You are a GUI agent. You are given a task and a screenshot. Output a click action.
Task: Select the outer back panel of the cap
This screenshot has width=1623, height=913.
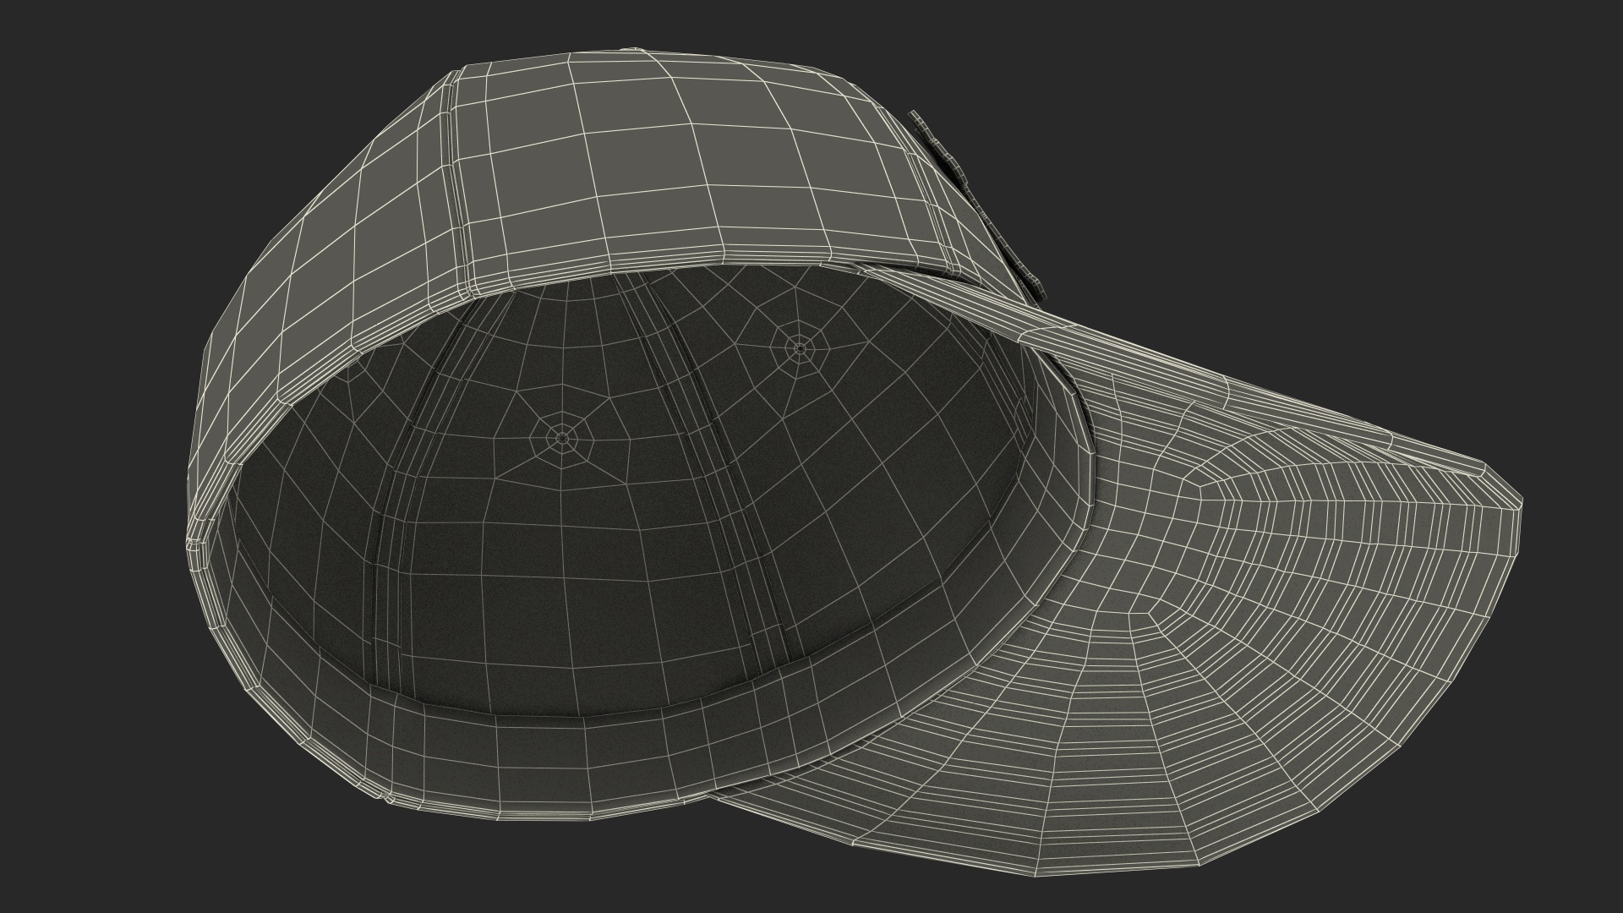point(676,169)
